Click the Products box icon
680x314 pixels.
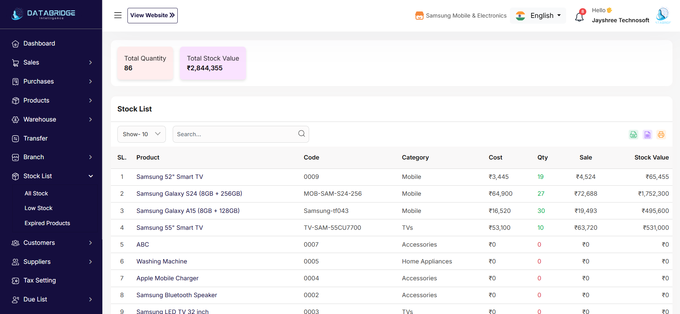15,101
